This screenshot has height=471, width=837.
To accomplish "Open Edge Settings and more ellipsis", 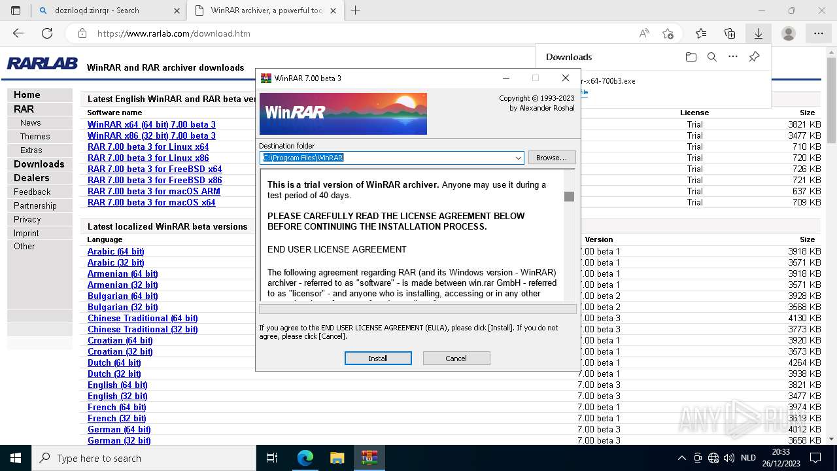I will [819, 33].
